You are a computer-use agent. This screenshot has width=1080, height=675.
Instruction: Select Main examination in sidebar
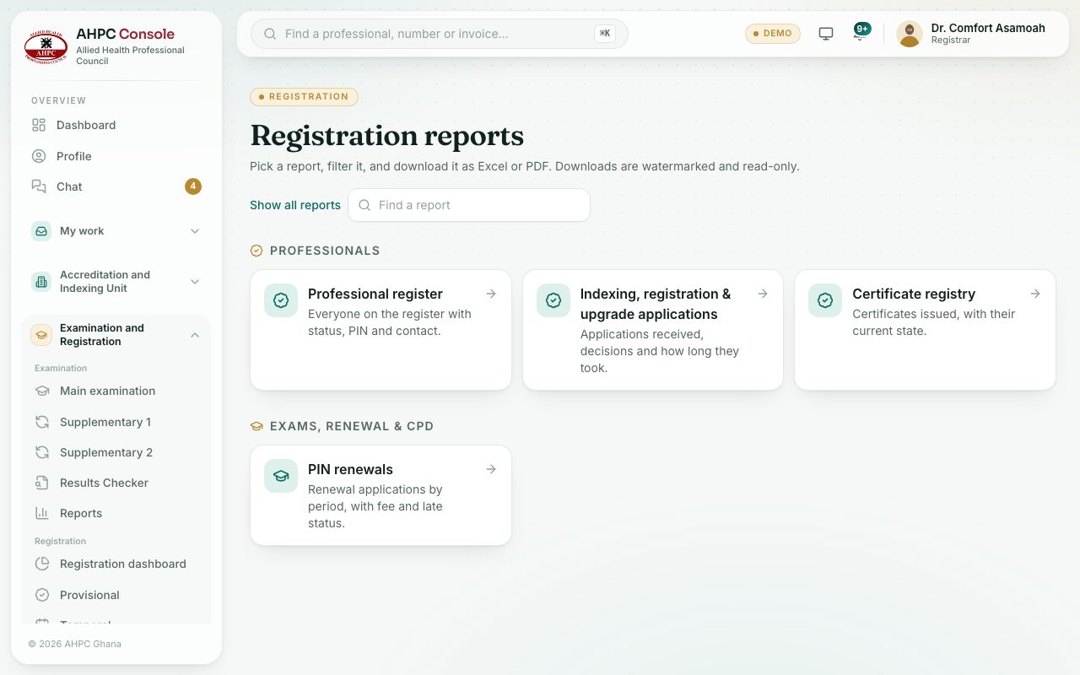pyautogui.click(x=116, y=391)
